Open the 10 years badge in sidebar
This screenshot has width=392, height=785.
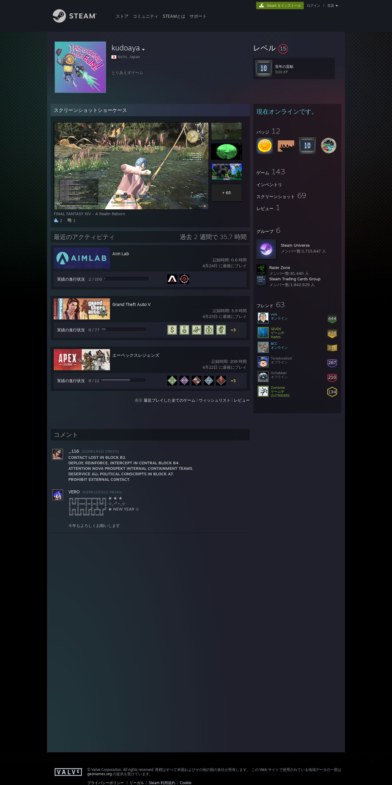pos(307,146)
